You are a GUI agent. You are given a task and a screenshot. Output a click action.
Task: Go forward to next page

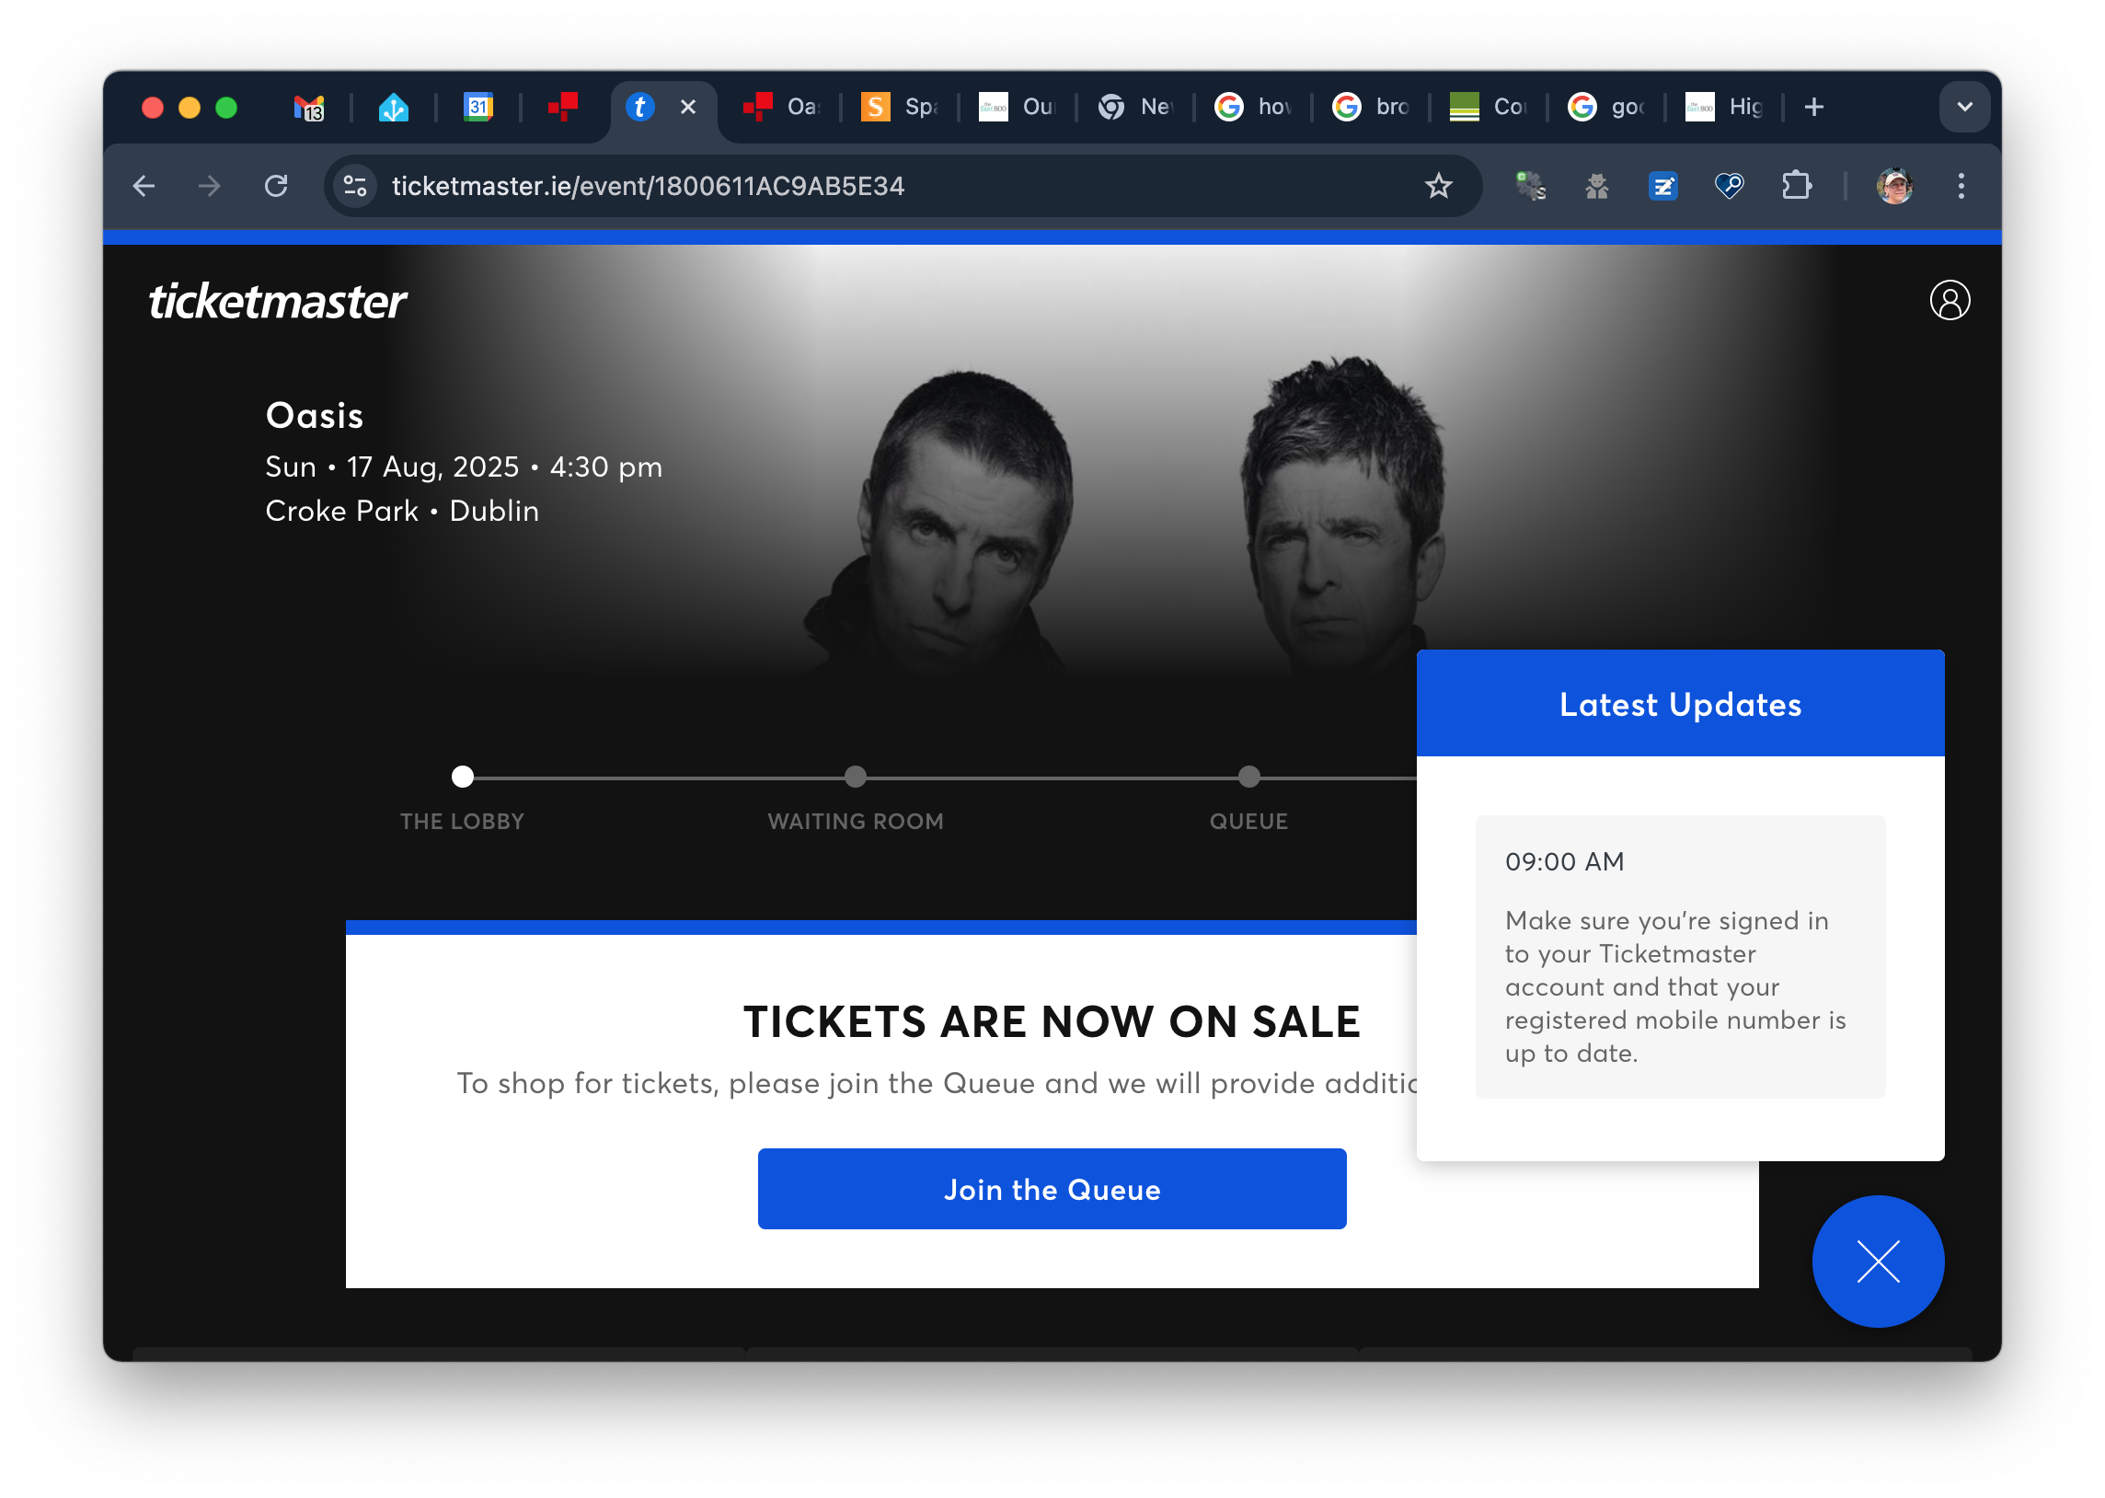coord(210,186)
